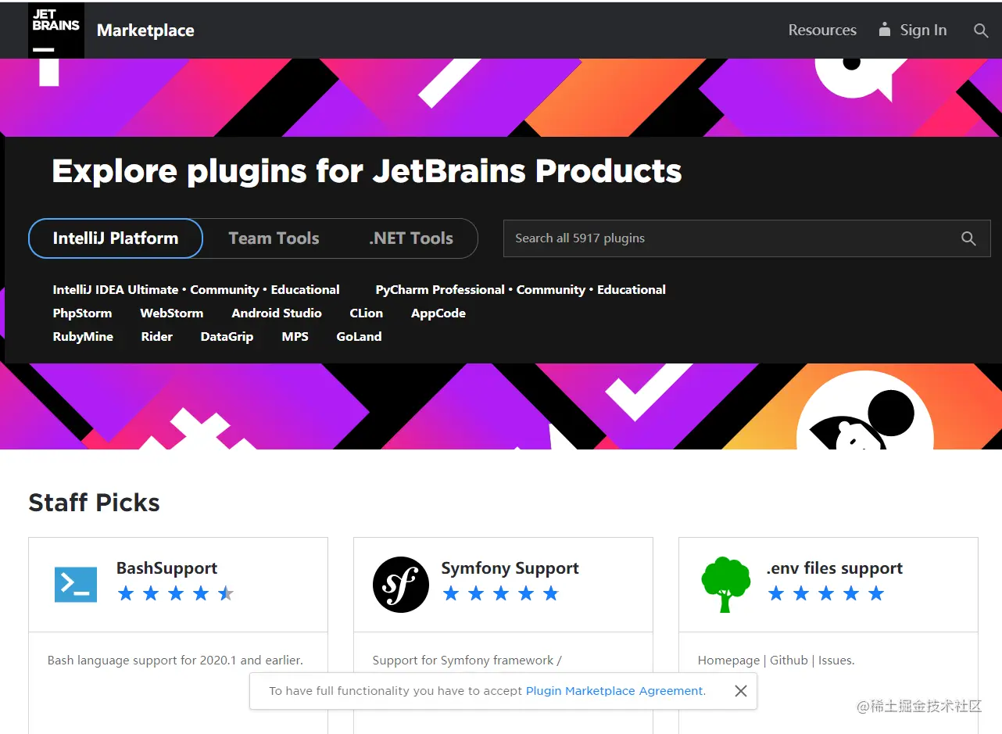Viewport: 1002px width, 734px height.
Task: Open PyCharm Community plugins link
Action: 551,289
